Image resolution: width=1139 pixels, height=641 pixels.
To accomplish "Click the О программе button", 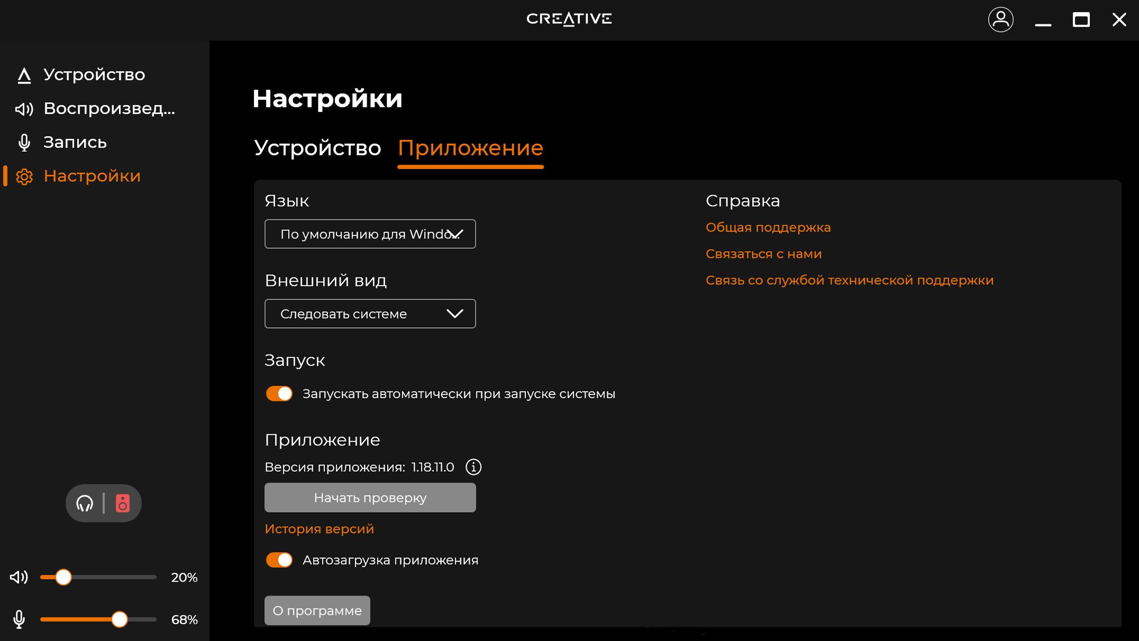I will [x=317, y=610].
